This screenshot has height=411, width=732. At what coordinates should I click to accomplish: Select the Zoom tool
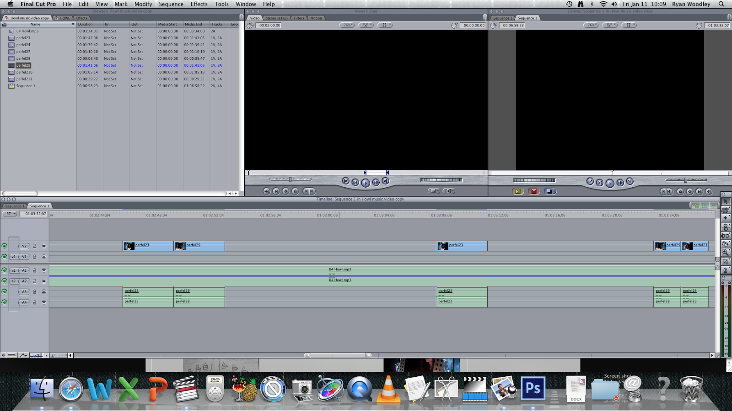pos(725,252)
